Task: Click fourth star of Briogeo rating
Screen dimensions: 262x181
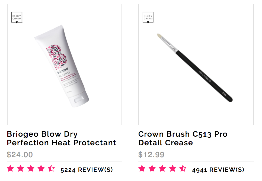Action: point(41,168)
